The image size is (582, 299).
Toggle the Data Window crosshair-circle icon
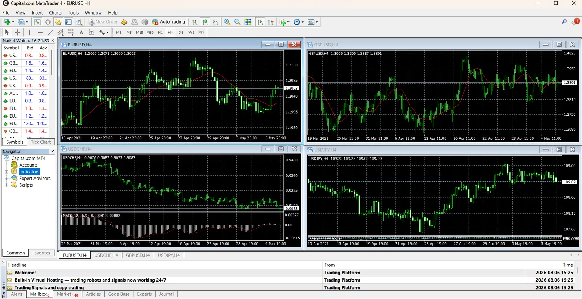pyautogui.click(x=48, y=22)
